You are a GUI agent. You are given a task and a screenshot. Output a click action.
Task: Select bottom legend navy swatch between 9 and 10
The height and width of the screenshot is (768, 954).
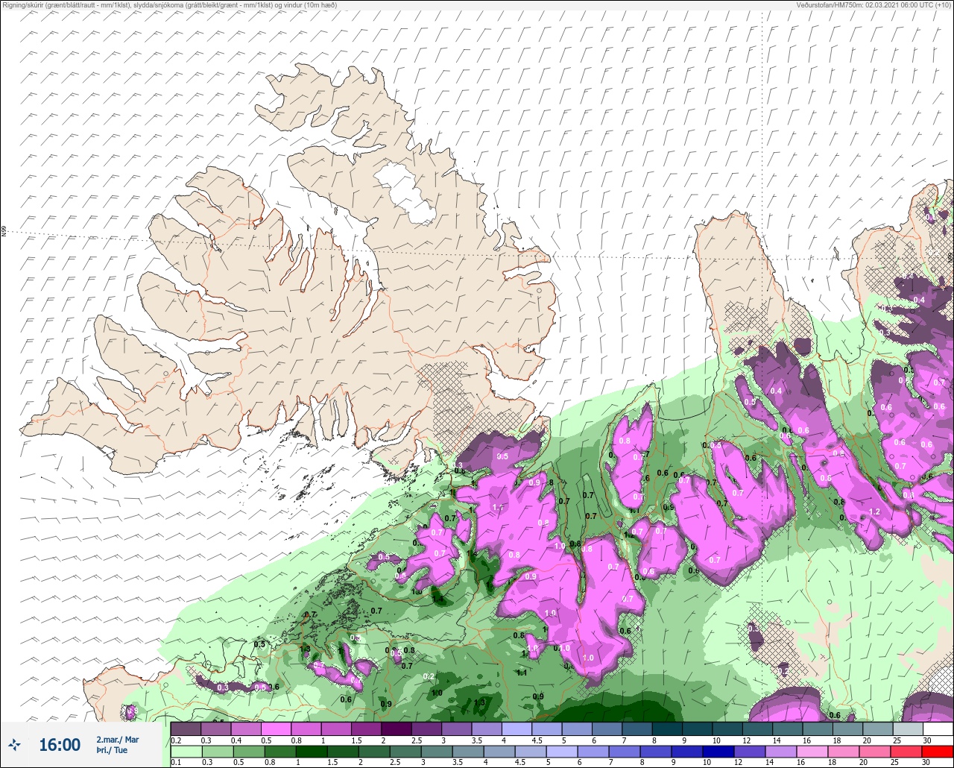click(x=687, y=752)
